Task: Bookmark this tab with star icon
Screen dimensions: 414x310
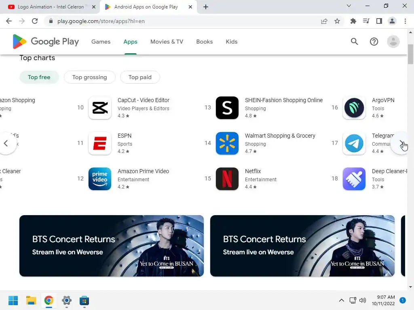Action: point(337,21)
